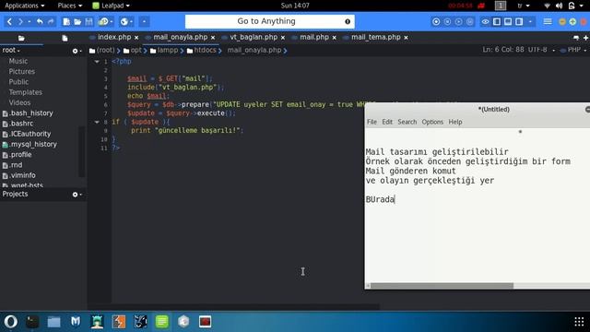
Task: Open the Places folder sidebar tab
Action: 21,38
